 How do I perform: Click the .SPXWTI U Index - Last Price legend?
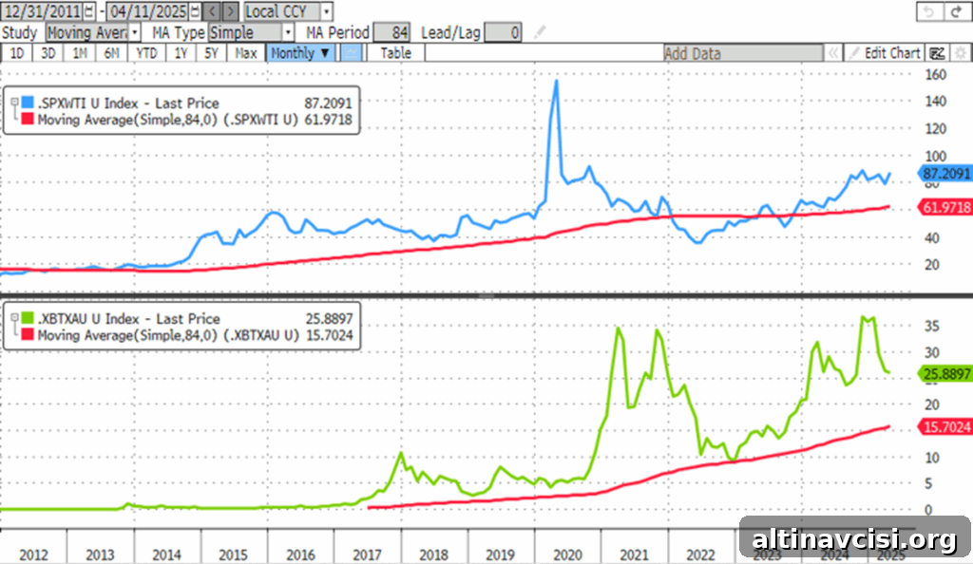coord(128,103)
